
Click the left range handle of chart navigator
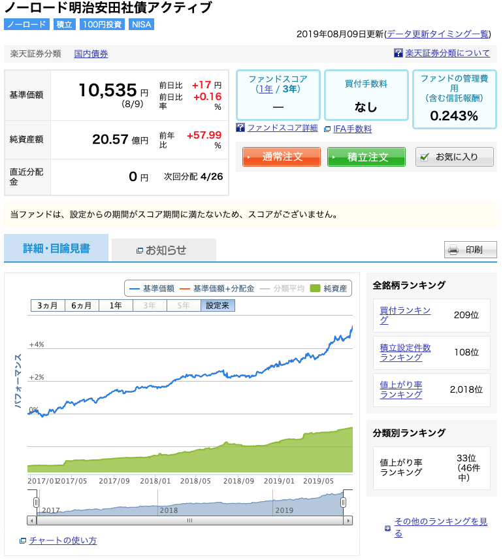point(36,502)
